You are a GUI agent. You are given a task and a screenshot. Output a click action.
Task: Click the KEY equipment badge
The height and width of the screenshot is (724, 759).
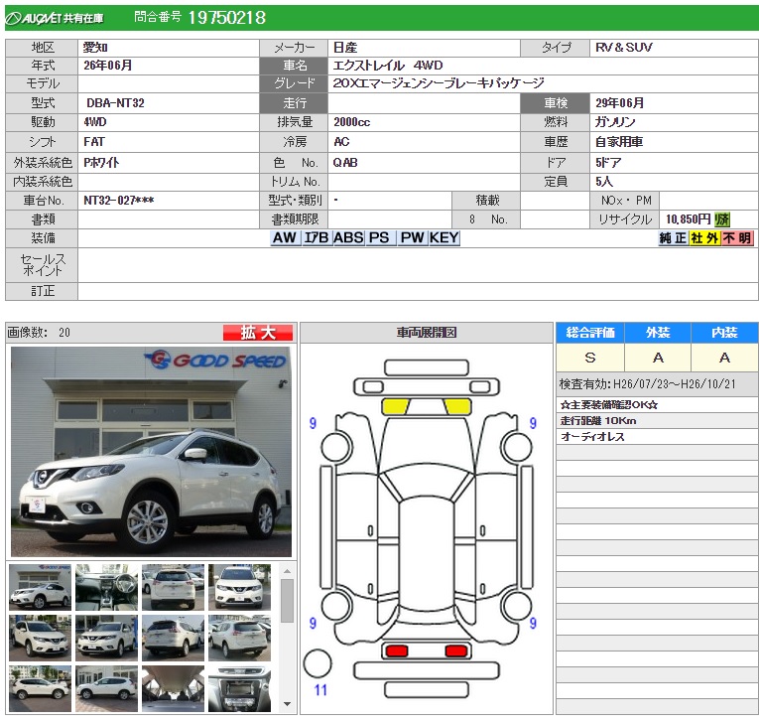click(444, 238)
